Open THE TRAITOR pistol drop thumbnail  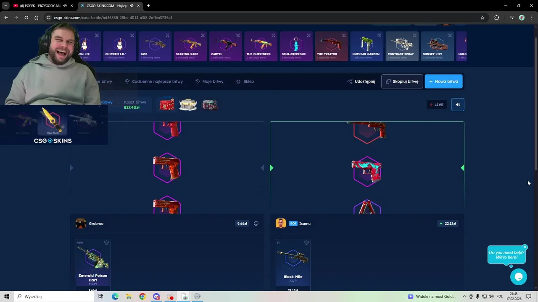(332, 46)
